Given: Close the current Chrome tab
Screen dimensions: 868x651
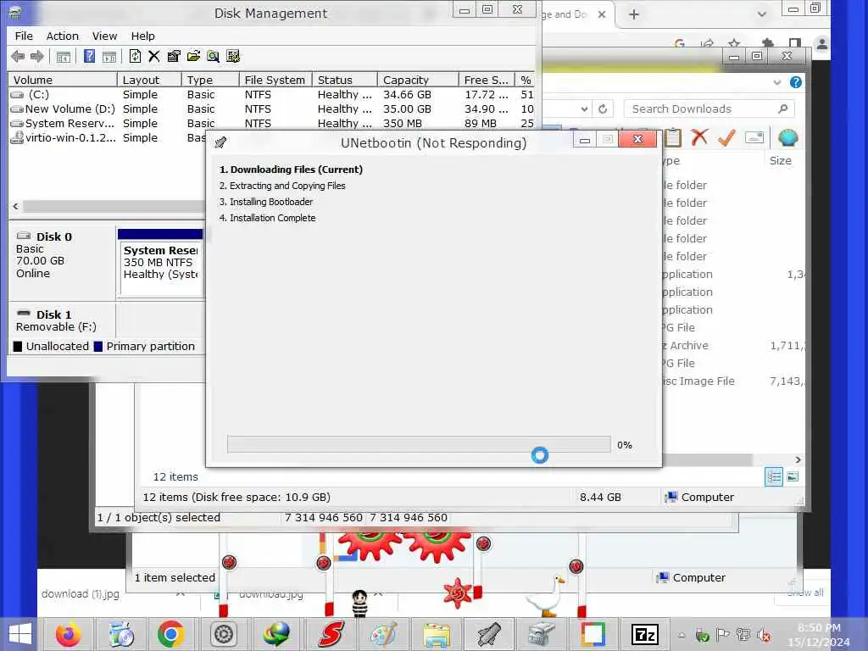Looking at the screenshot, I should click(x=602, y=14).
